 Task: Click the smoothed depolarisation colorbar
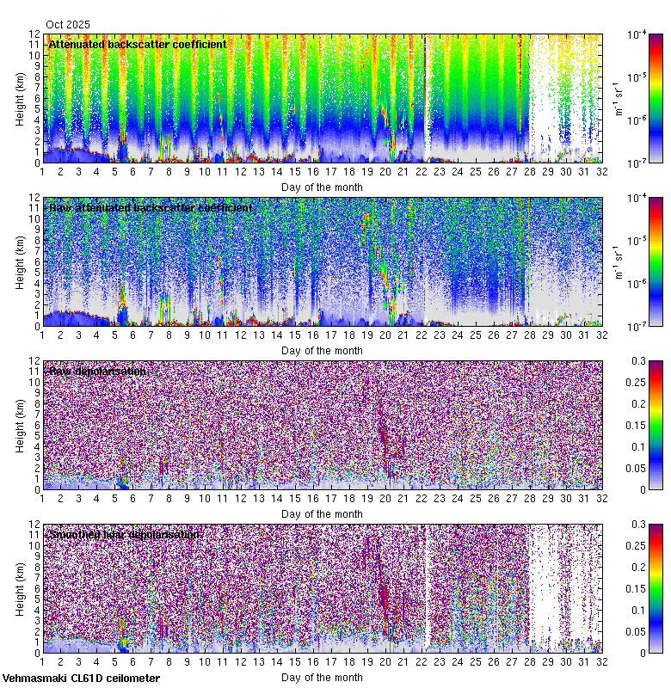click(x=656, y=588)
